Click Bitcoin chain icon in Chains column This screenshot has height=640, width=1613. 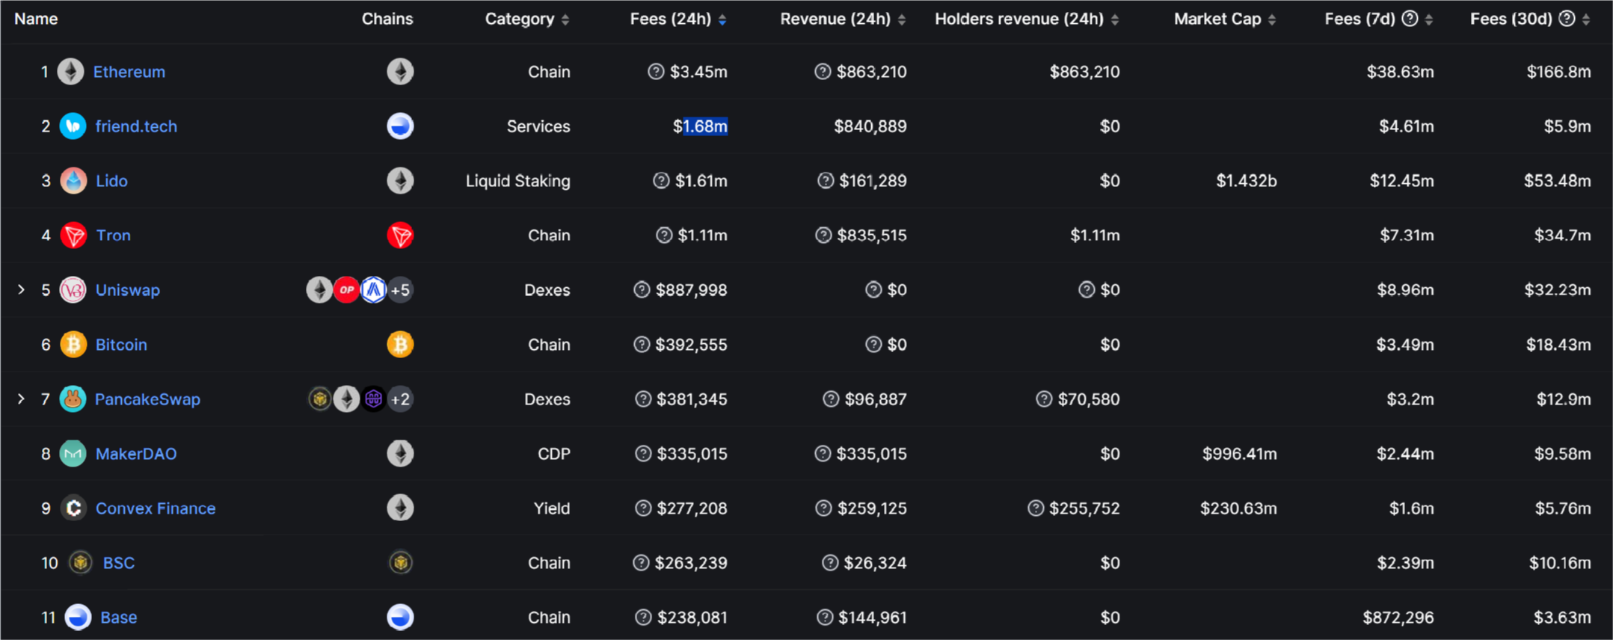400,345
